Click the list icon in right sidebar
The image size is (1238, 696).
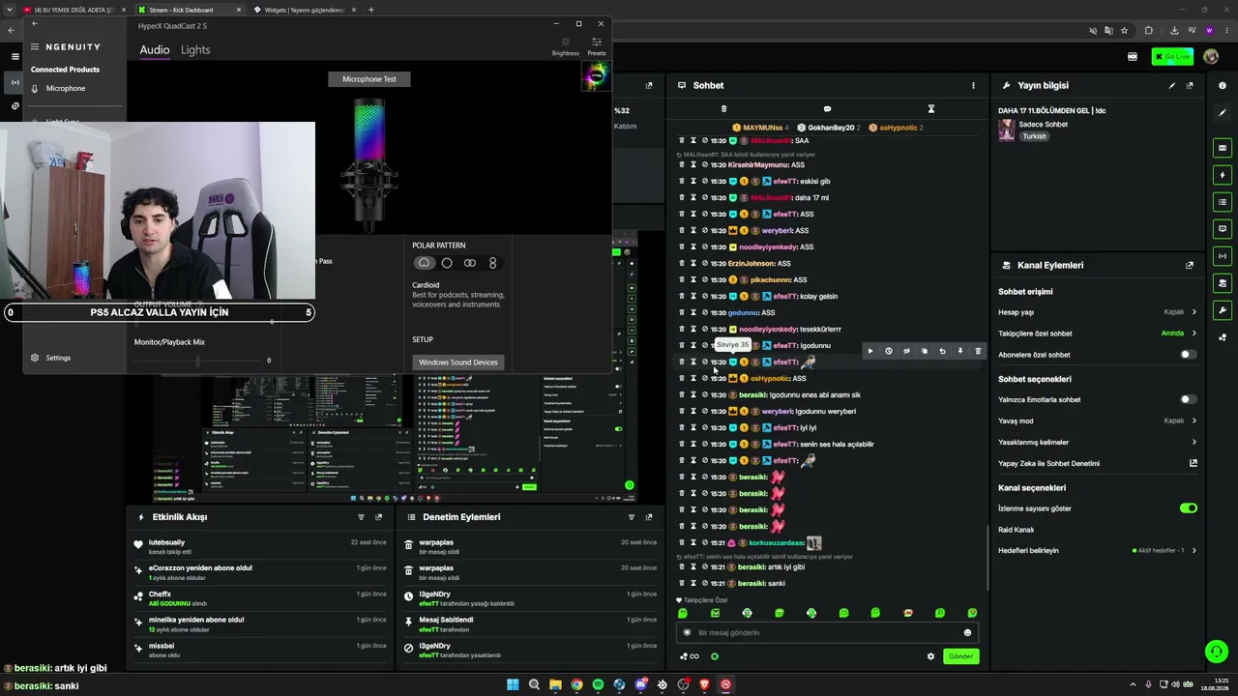(x=1223, y=202)
